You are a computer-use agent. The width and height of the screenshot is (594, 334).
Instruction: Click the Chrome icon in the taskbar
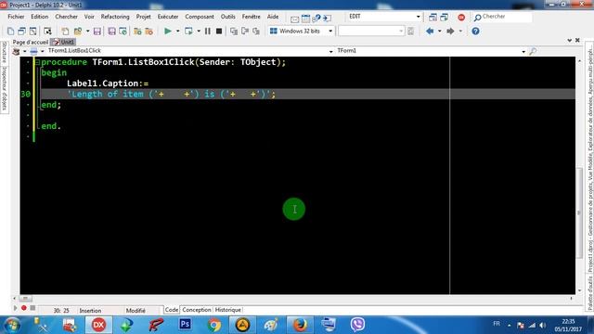point(214,325)
